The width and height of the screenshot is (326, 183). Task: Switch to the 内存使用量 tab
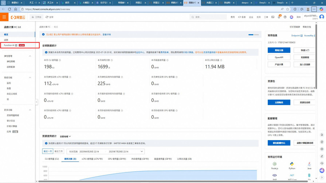(140, 159)
